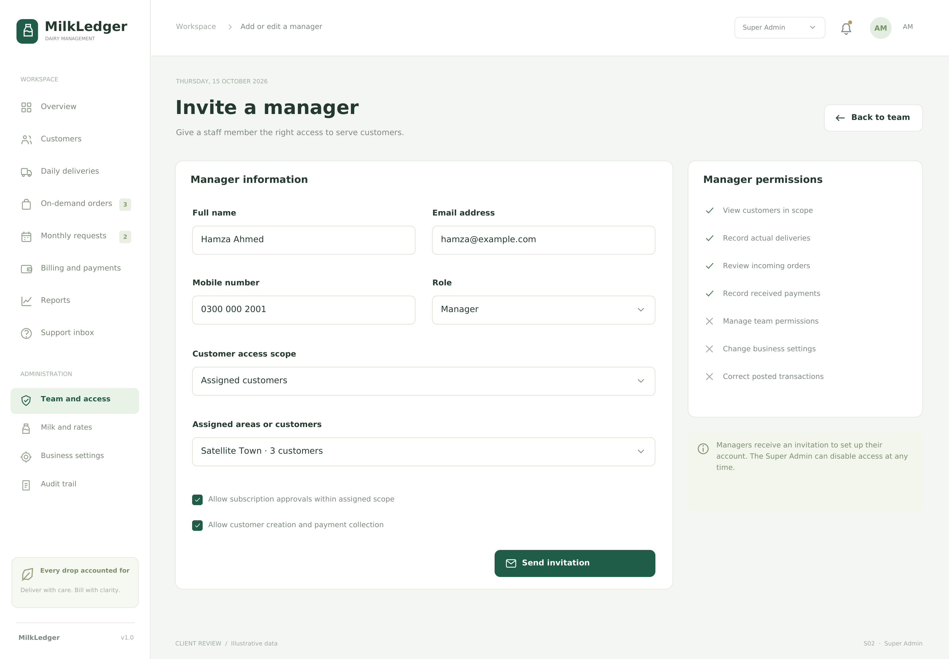Click the Monthly requests calendar icon
The image size is (949, 659).
(26, 237)
